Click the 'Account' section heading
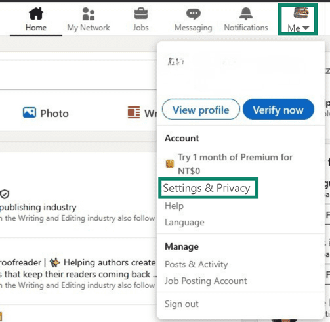Image resolution: width=330 pixels, height=322 pixels. pyautogui.click(x=182, y=138)
